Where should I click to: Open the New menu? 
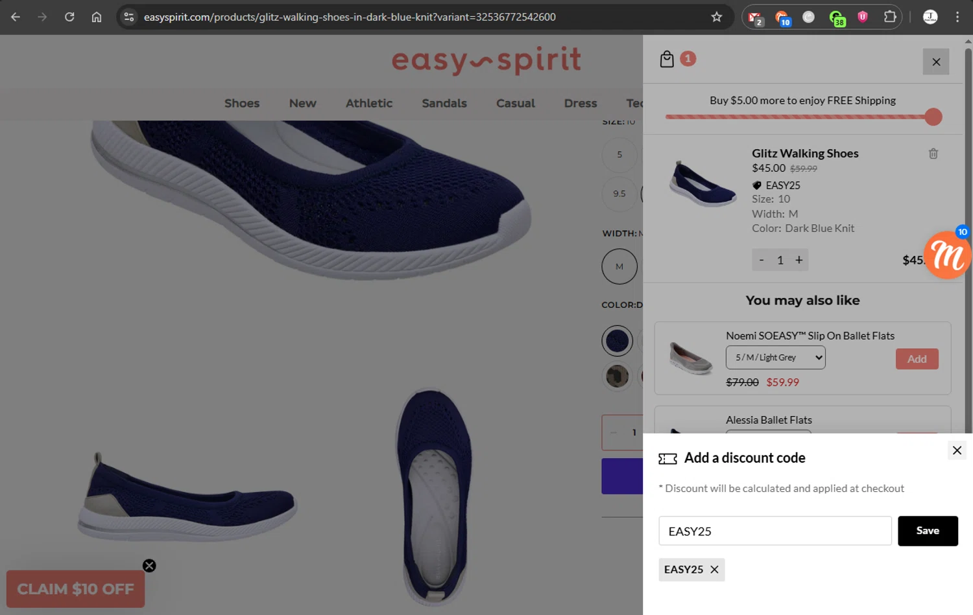[303, 103]
